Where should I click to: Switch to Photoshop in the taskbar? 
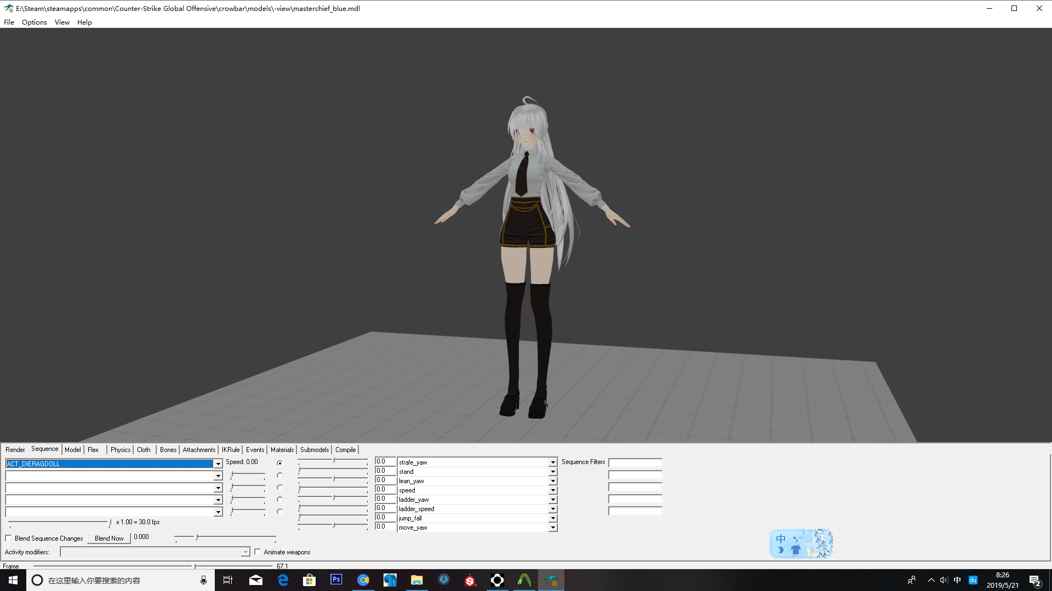(x=336, y=580)
